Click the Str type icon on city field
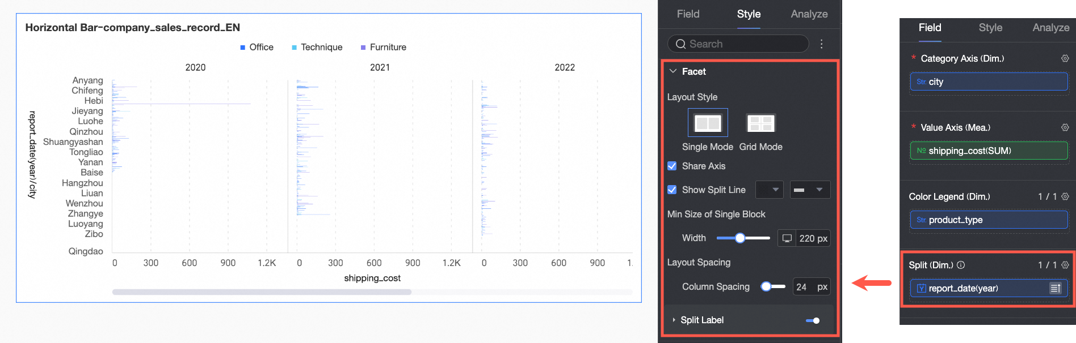1076x343 pixels. pyautogui.click(x=921, y=82)
